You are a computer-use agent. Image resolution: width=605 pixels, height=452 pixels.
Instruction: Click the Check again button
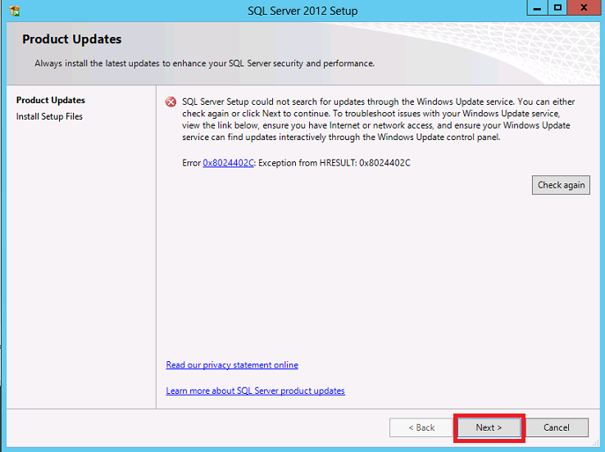coord(561,185)
